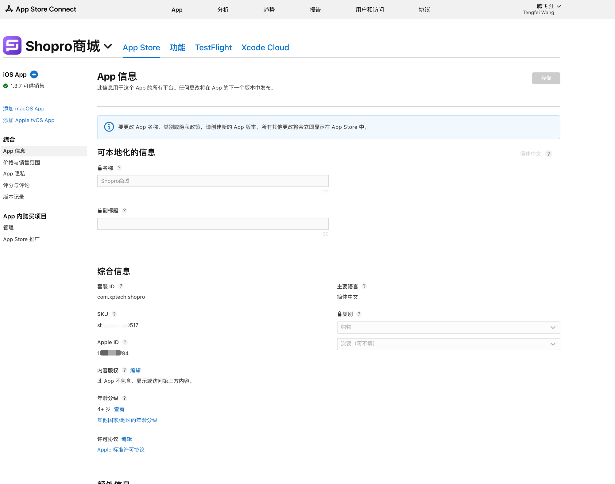The height and width of the screenshot is (484, 615).
Task: Click the lock icon beside 名称
Action: pyautogui.click(x=100, y=168)
